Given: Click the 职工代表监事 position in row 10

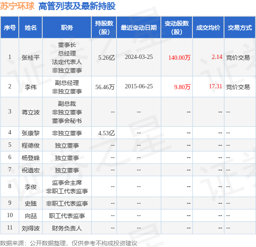Looking at the screenshot, I should pos(67,216).
